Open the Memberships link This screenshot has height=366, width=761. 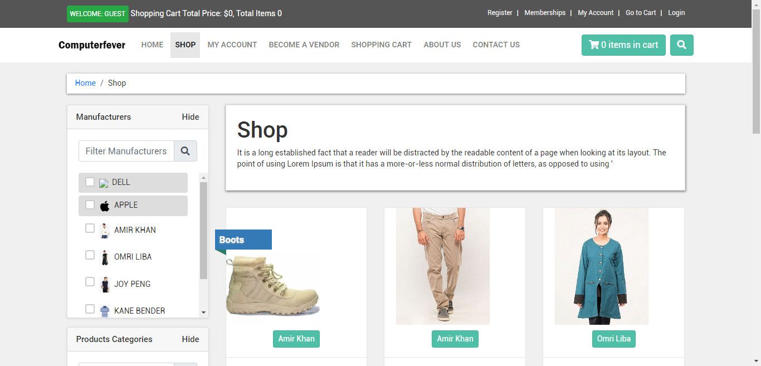(545, 13)
